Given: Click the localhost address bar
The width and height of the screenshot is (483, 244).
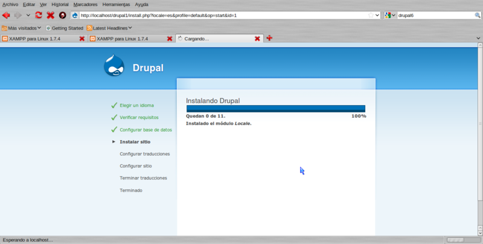Looking at the screenshot, I should point(222,15).
